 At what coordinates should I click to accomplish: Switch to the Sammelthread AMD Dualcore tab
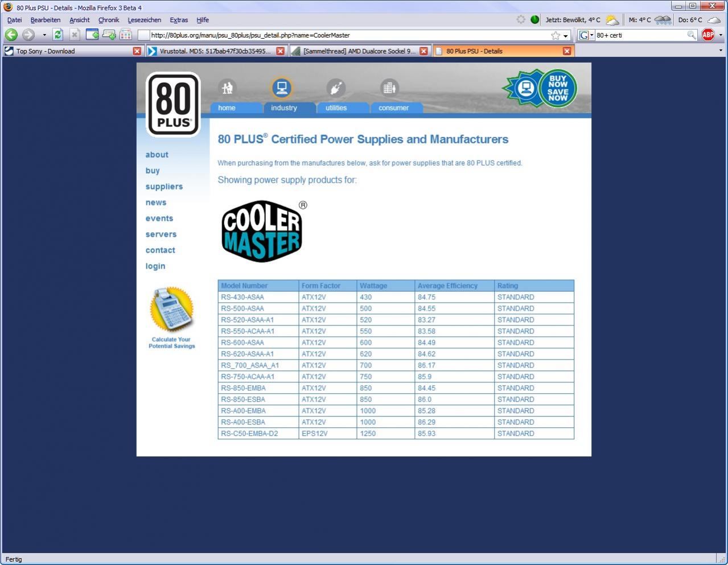point(359,51)
